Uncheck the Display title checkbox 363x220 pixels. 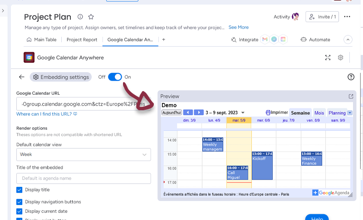(19, 190)
